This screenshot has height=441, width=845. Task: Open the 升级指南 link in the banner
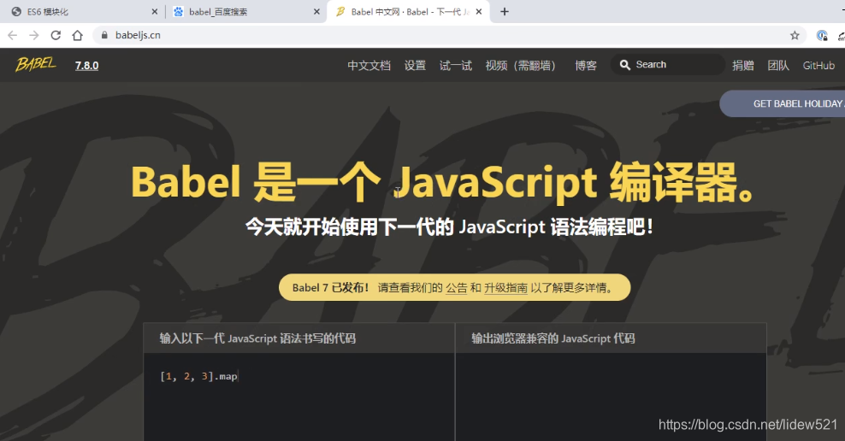(x=505, y=287)
